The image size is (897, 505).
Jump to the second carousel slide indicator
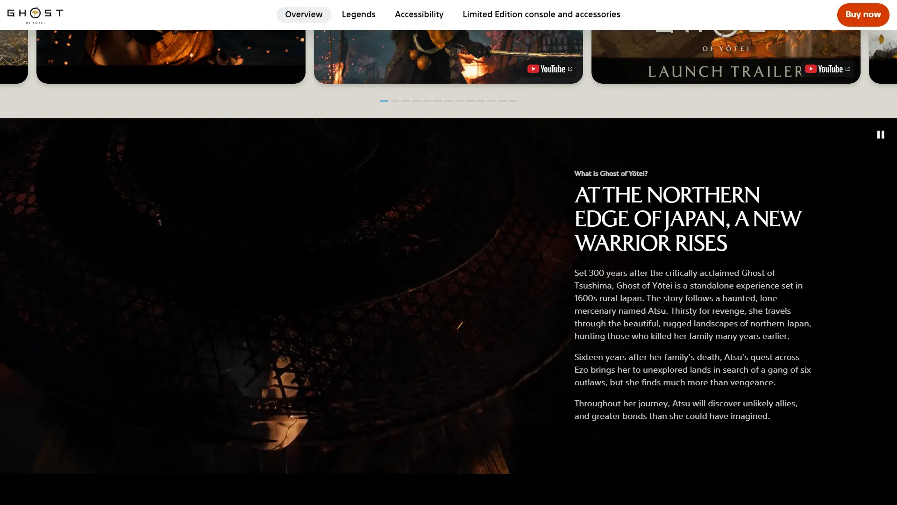pos(394,101)
